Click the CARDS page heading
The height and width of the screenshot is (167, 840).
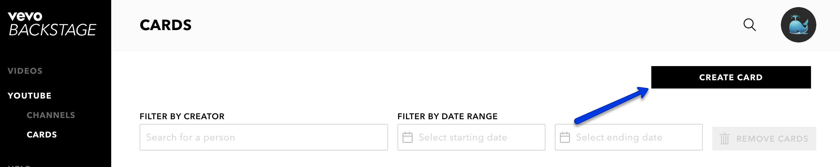click(x=166, y=25)
